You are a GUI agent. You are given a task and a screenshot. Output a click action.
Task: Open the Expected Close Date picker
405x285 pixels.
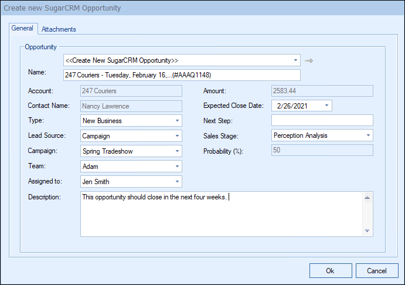click(x=326, y=106)
